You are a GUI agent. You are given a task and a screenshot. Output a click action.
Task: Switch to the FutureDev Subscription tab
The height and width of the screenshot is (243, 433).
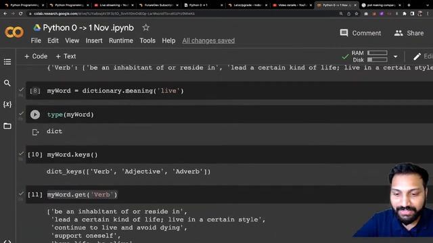[x=158, y=5]
